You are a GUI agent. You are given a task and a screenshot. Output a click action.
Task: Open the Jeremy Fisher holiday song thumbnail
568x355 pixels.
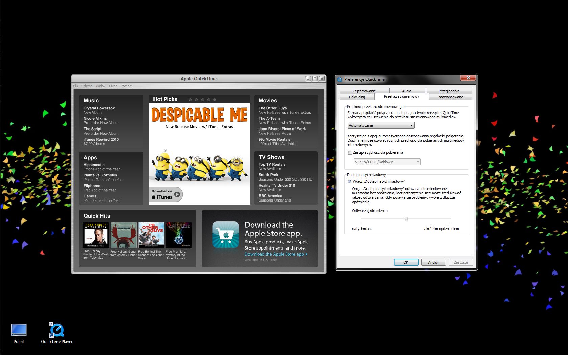(x=123, y=235)
